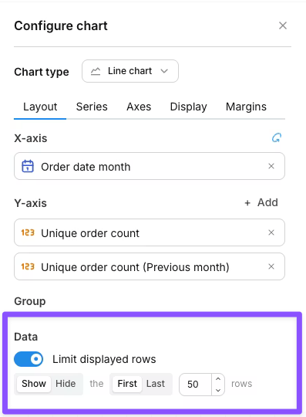Click the X-axis refresh swap icon
This screenshot has height=417, width=306.
277,137
